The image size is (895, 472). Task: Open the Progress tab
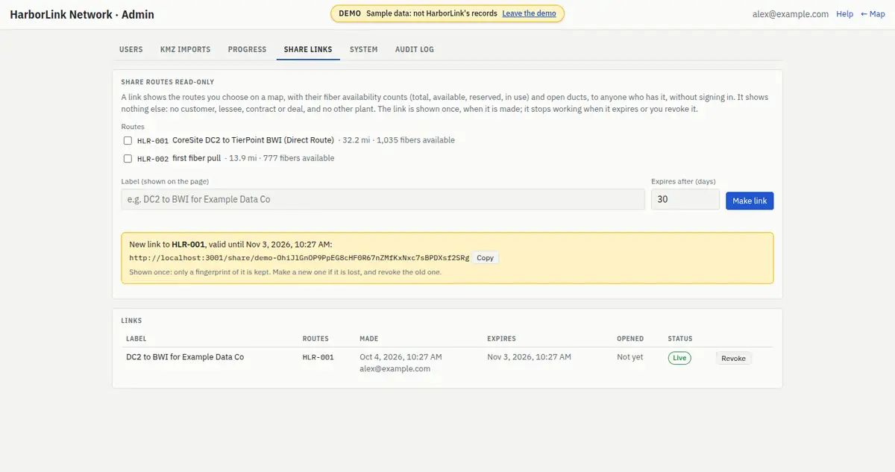247,49
